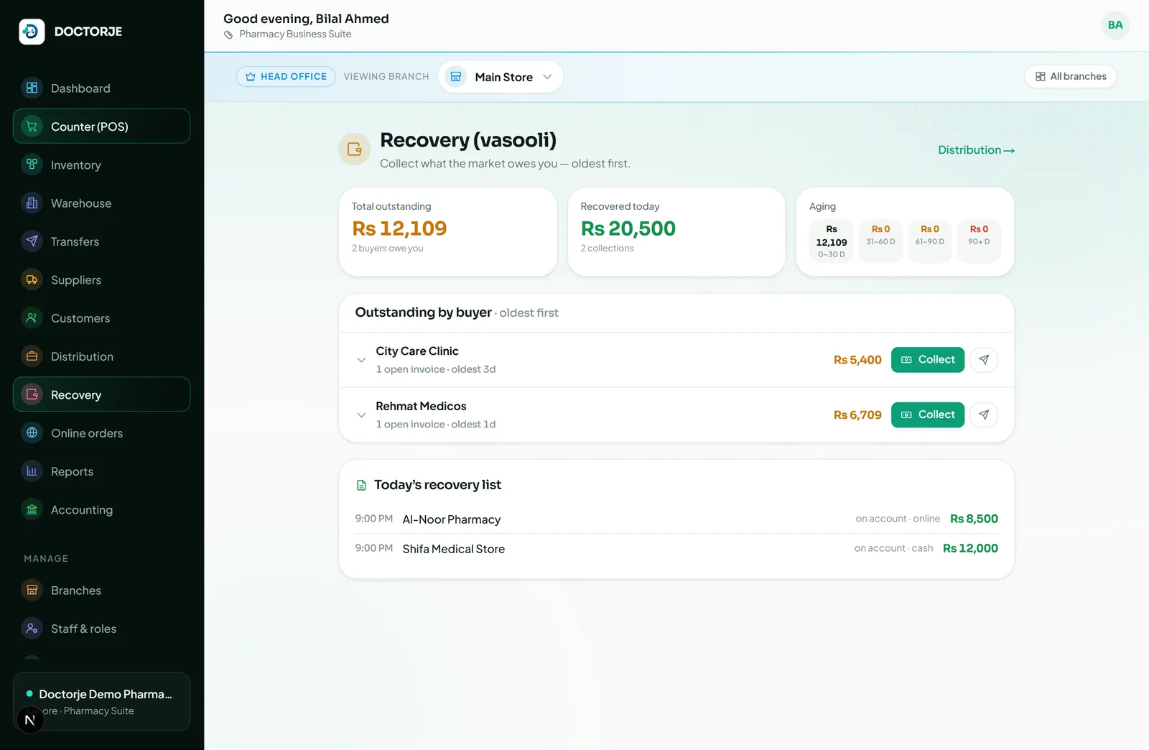
Task: Click the Branches store icon
Action: (32, 591)
